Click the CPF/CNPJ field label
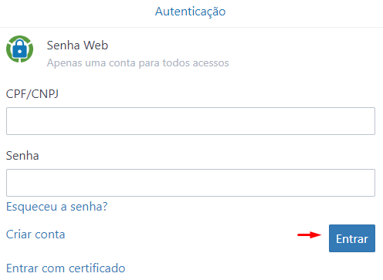The height and width of the screenshot is (280, 383). click(x=32, y=94)
